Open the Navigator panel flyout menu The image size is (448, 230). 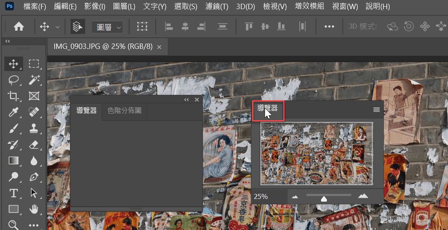click(376, 109)
